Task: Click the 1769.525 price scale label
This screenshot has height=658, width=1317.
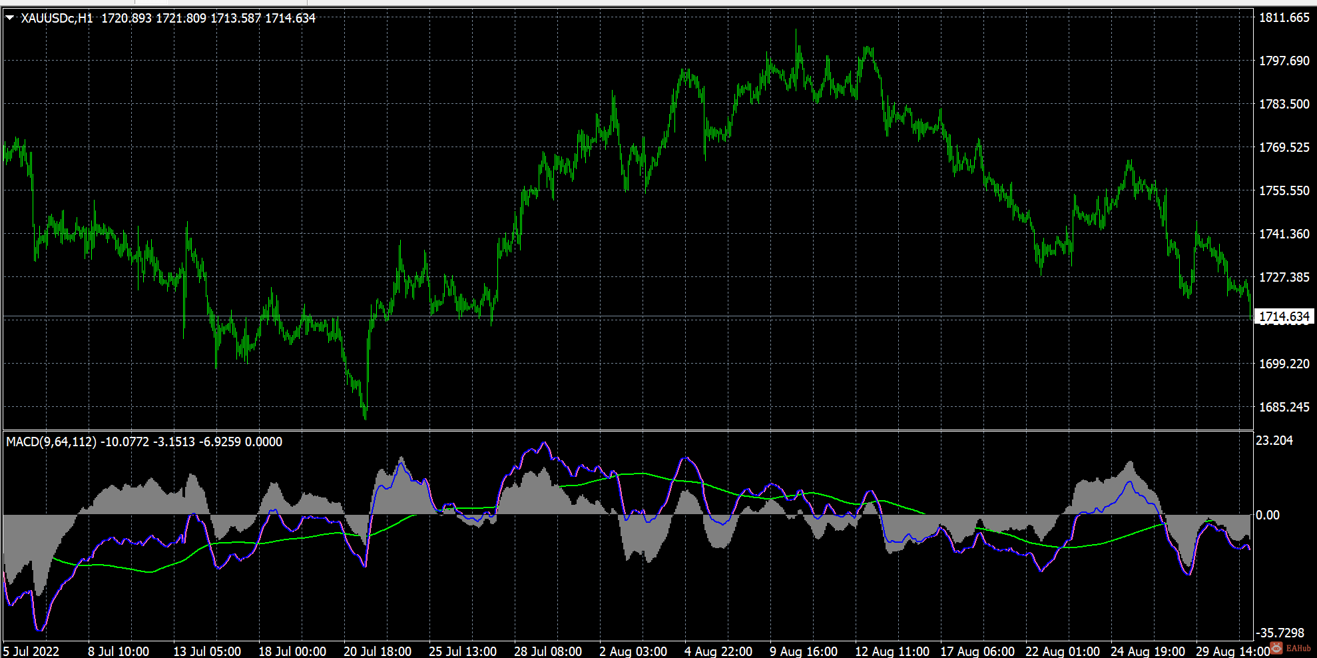Action: click(x=1284, y=147)
